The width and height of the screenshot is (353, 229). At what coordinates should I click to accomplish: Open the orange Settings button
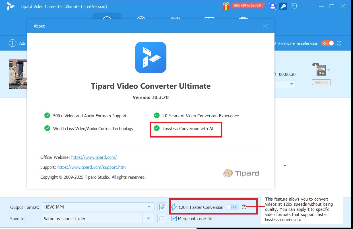321,82
